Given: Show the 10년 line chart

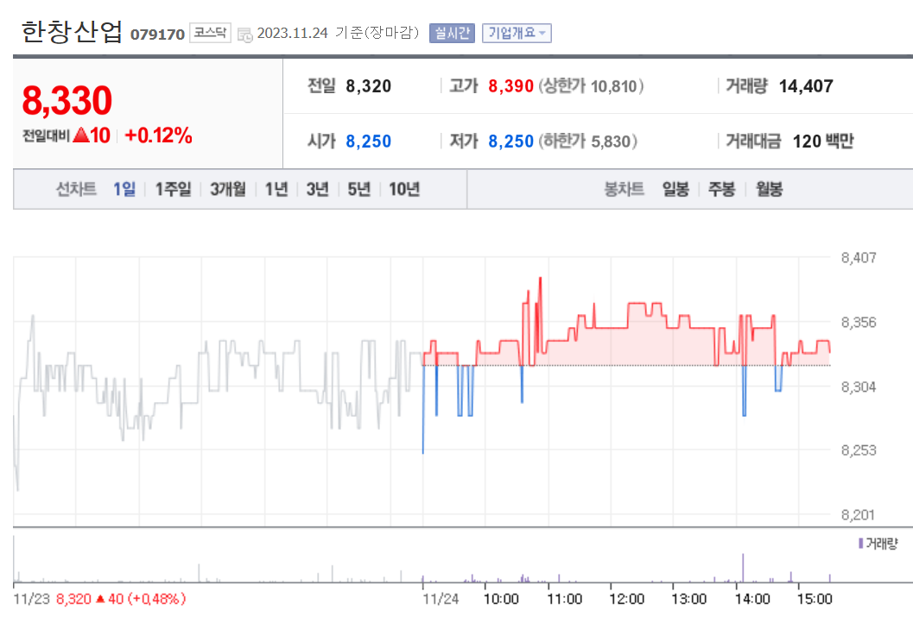Looking at the screenshot, I should pyautogui.click(x=404, y=189).
